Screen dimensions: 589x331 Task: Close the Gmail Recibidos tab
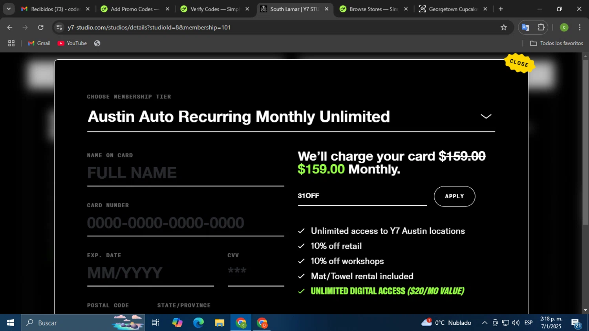88,9
